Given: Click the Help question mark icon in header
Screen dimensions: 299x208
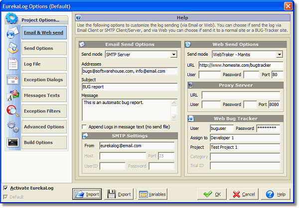Looking at the screenshot, I should pyautogui.click(x=78, y=18).
